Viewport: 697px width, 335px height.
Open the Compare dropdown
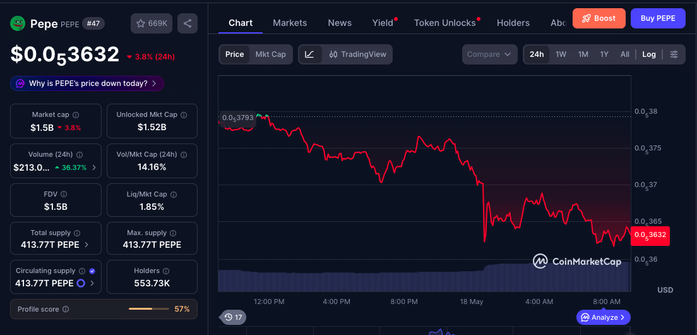(490, 54)
